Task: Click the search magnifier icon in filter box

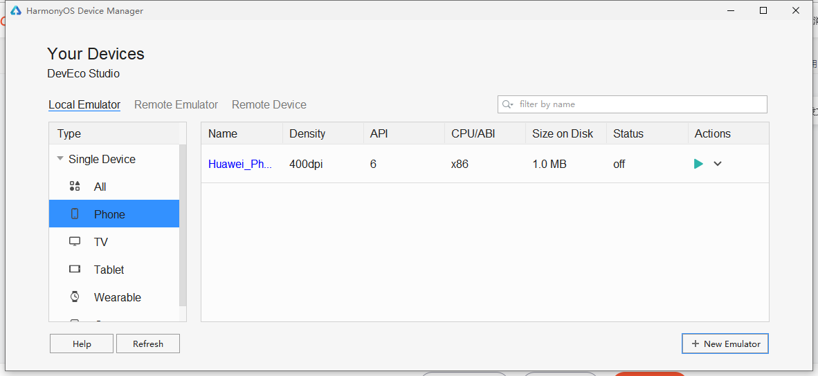Action: 506,104
